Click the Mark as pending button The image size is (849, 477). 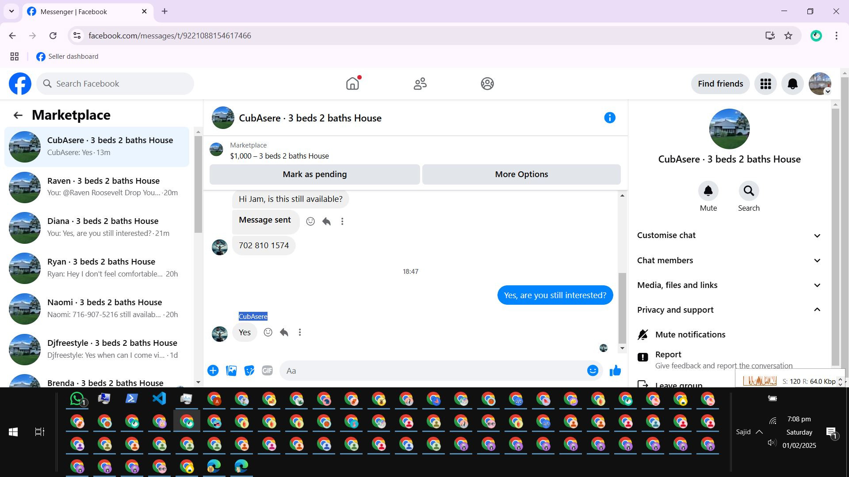314,174
